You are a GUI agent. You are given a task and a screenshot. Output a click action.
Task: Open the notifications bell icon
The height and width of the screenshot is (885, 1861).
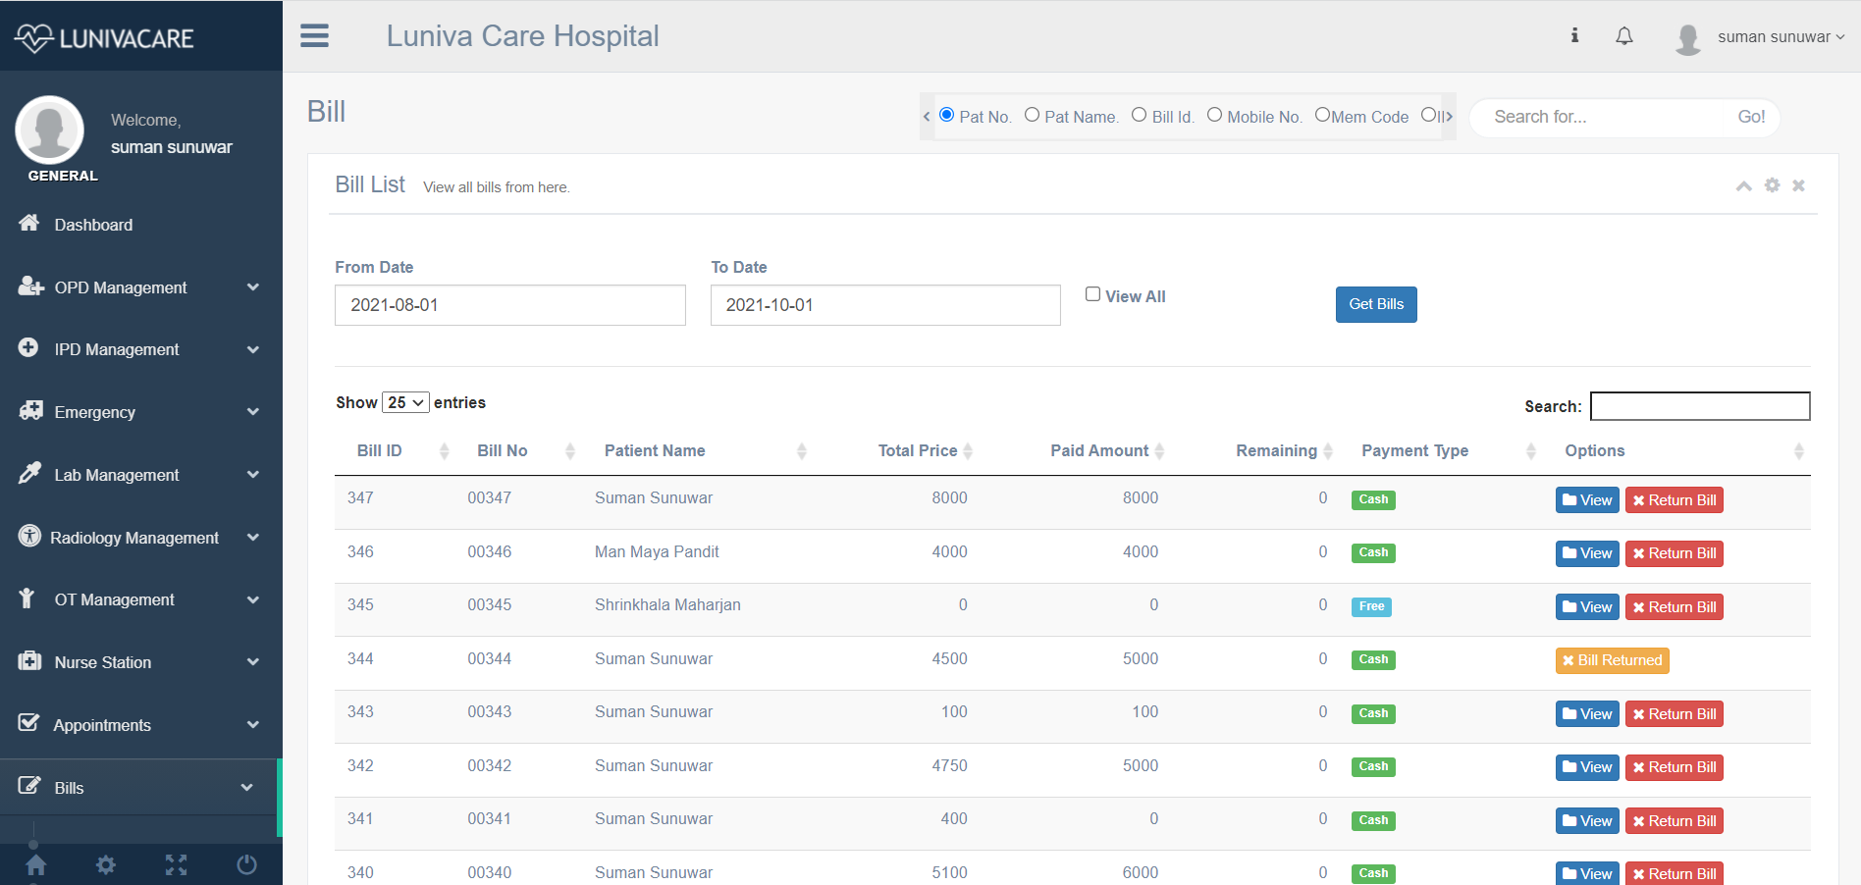tap(1624, 36)
